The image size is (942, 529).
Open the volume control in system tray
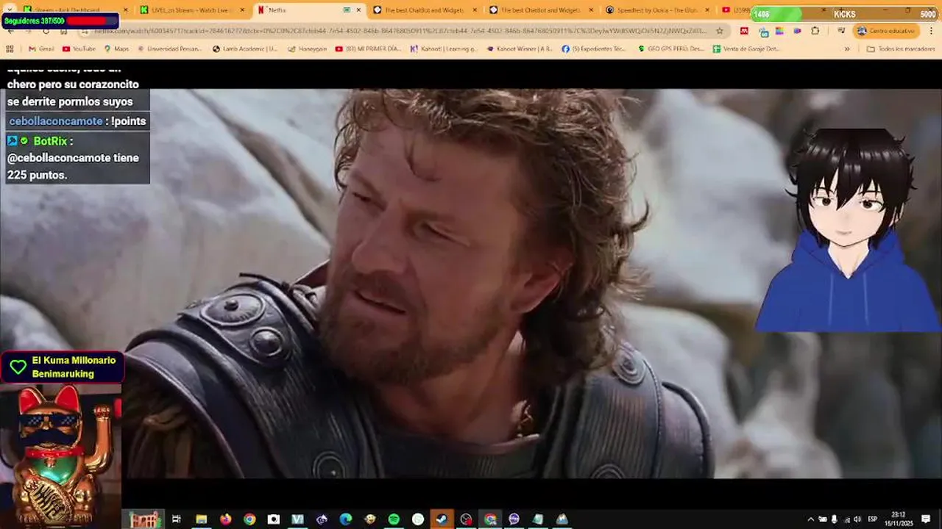[x=858, y=519]
